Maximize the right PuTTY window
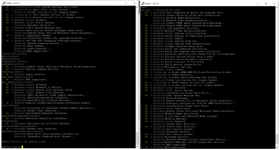The image size is (280, 150). (266, 4)
